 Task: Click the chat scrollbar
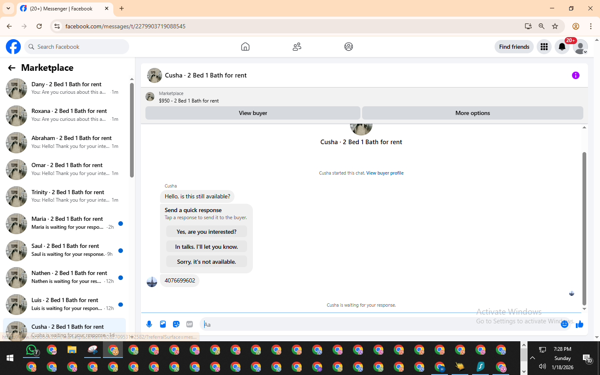tap(584, 228)
